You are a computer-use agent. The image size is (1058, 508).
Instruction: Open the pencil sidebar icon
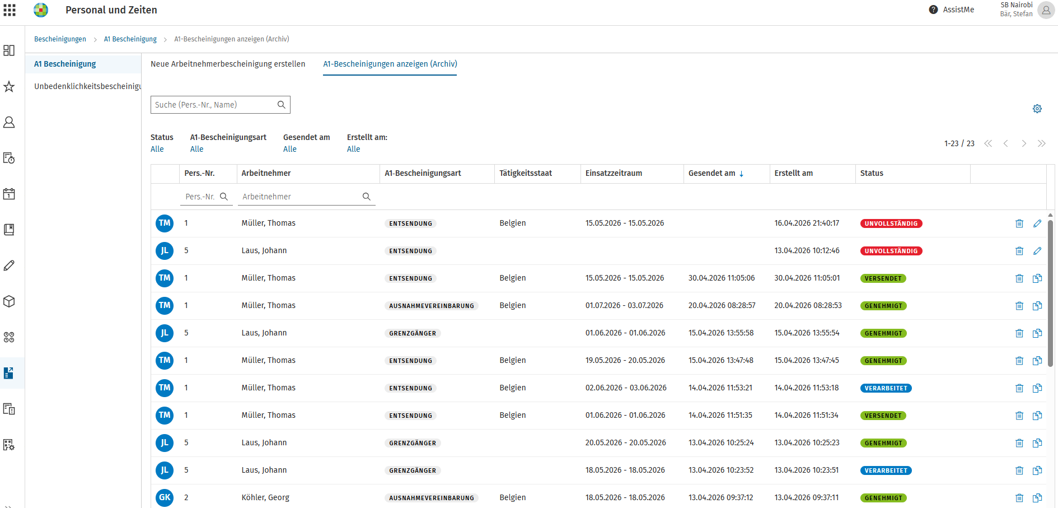pyautogui.click(x=9, y=265)
